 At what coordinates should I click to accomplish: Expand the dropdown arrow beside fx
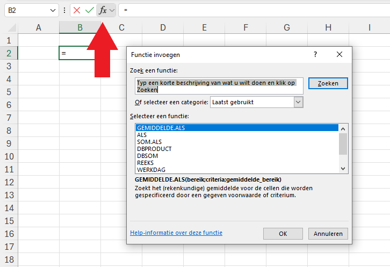[x=112, y=10]
